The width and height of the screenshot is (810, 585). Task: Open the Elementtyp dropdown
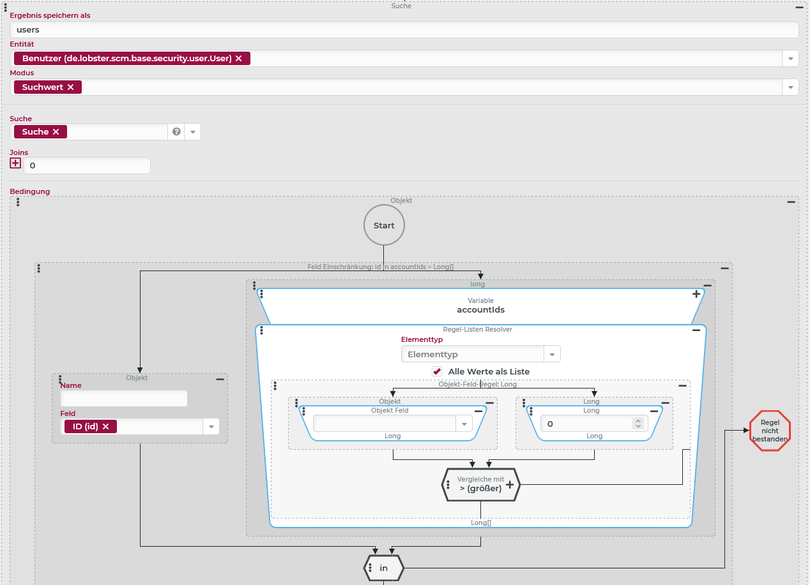click(551, 354)
